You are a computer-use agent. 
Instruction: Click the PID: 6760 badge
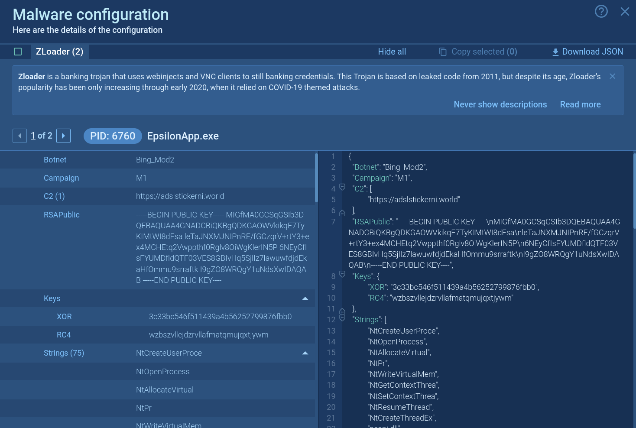pos(113,136)
